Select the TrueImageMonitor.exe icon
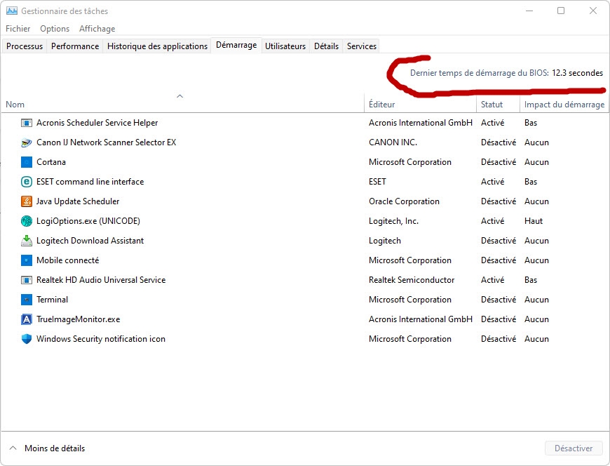 coord(27,319)
